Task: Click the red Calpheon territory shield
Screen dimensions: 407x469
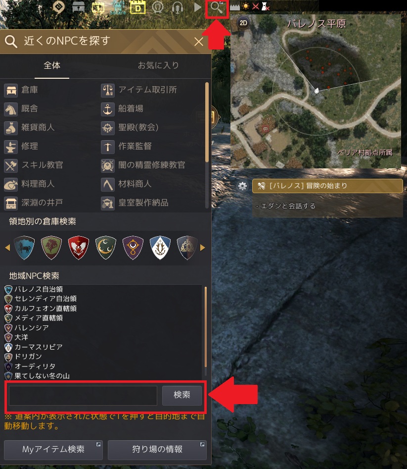Action: click(x=78, y=247)
